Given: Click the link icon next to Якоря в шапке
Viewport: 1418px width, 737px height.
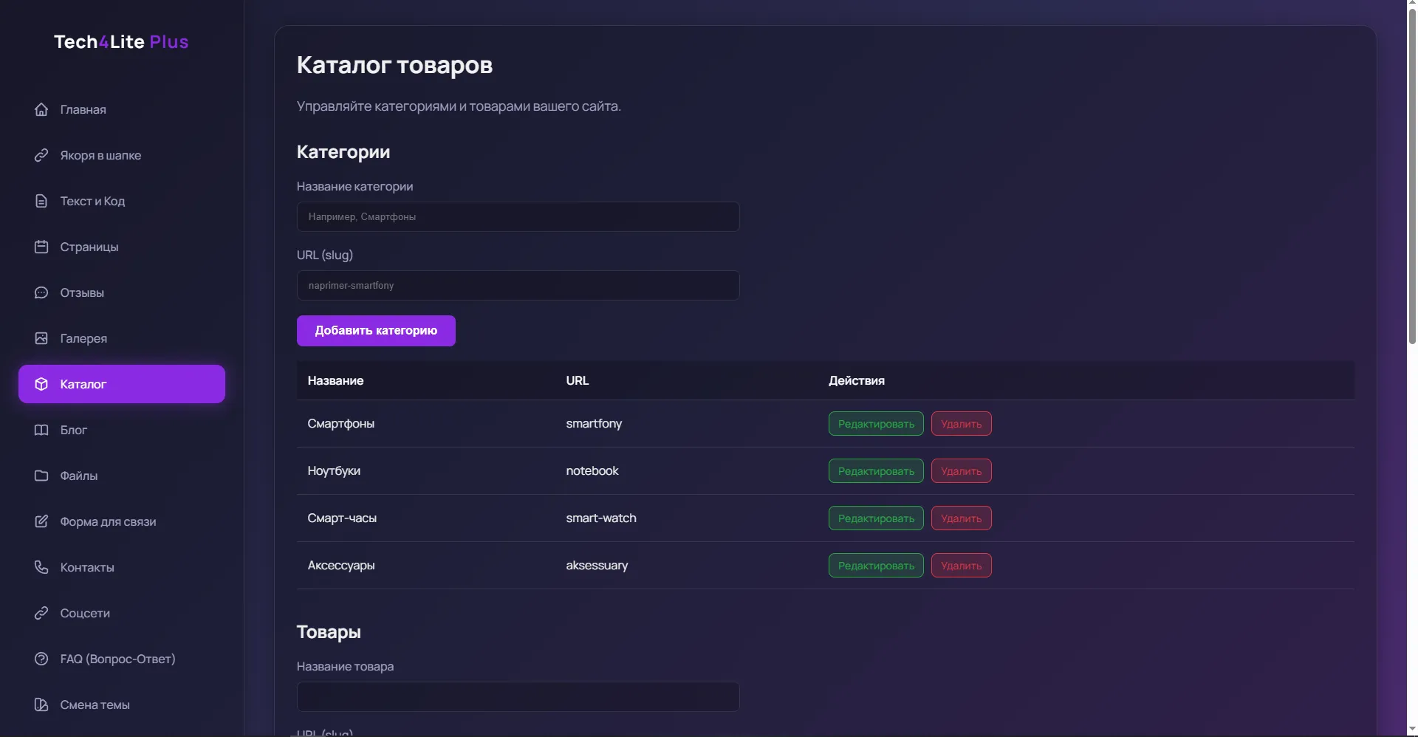Looking at the screenshot, I should 41,155.
